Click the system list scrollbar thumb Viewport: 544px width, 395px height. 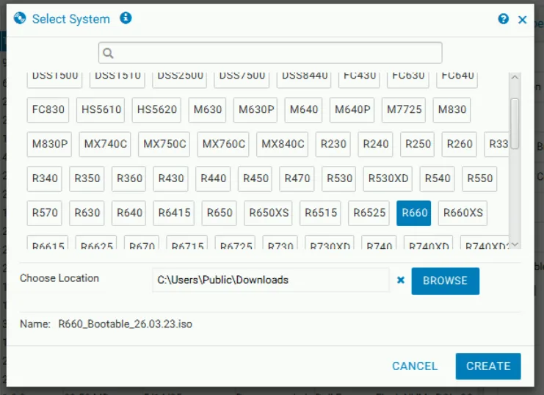[x=515, y=121]
